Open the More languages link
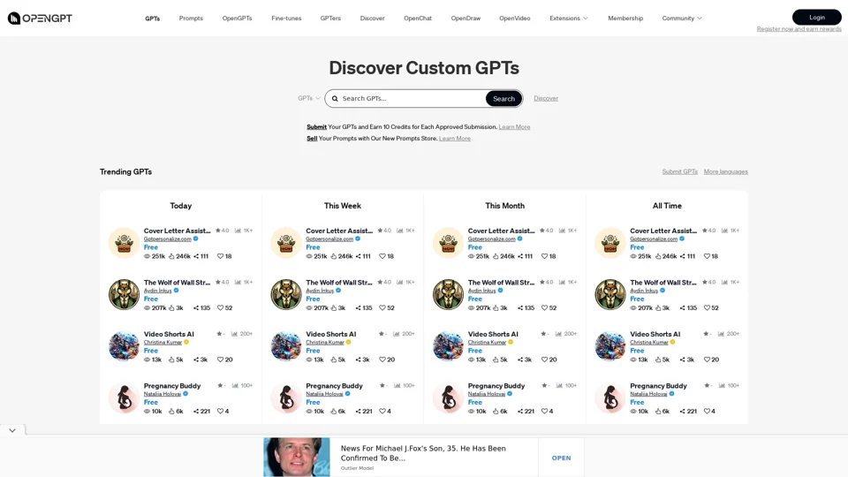This screenshot has width=848, height=477. 726,171
